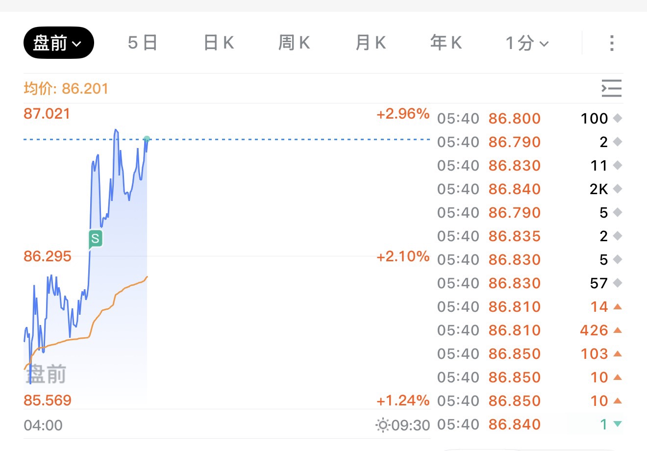Click the orange up triangle beside 103
Viewport: 647px width, 451px height.
point(618,353)
